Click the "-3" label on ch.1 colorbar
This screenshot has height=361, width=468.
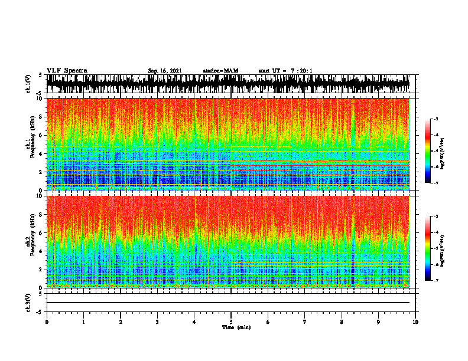(436, 119)
